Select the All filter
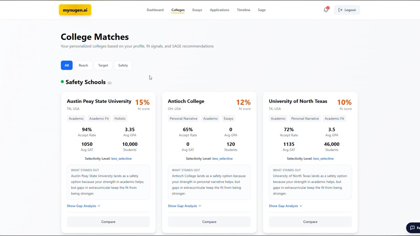420x236 pixels. click(67, 65)
